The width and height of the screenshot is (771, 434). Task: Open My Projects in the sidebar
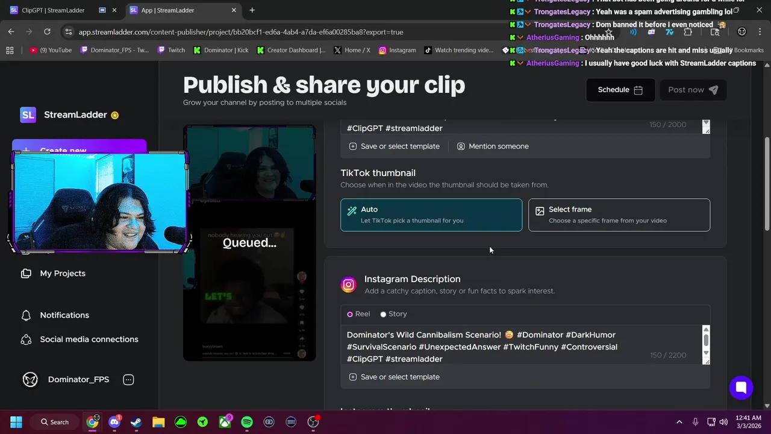[x=63, y=273]
